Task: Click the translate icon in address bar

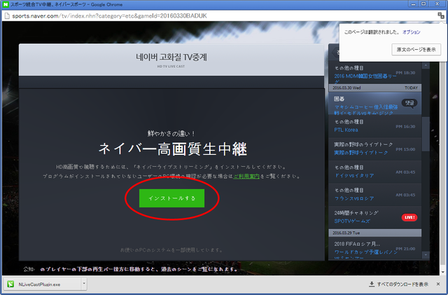Action: [x=441, y=15]
